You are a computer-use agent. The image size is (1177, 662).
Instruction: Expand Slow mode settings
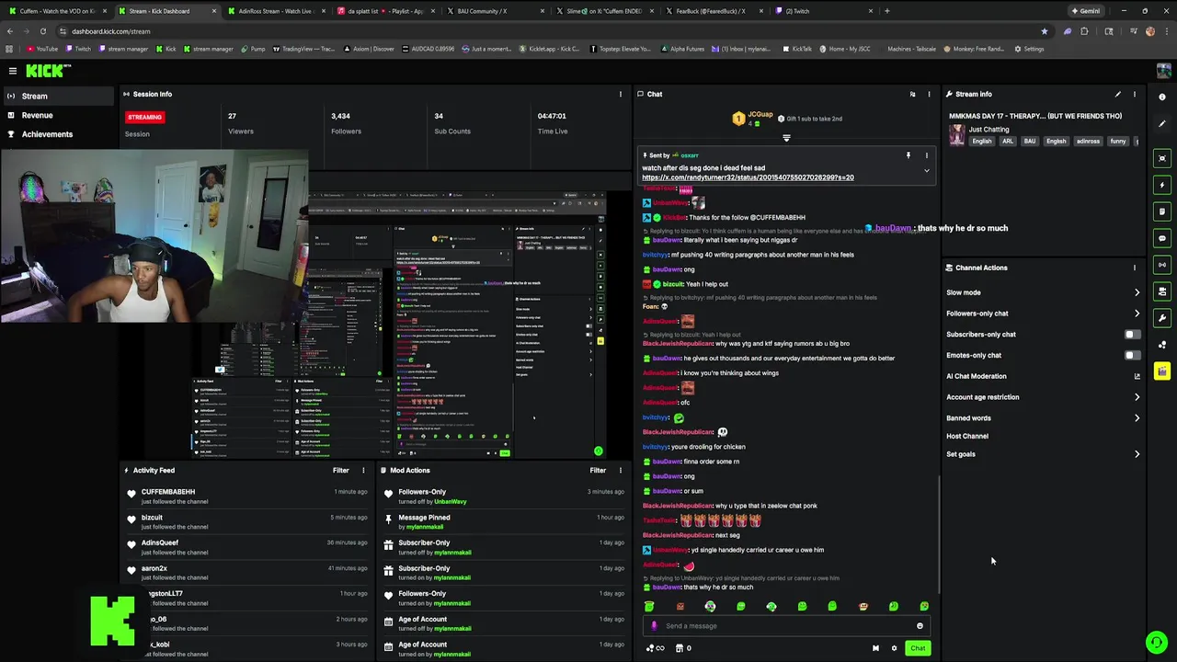(1043, 292)
